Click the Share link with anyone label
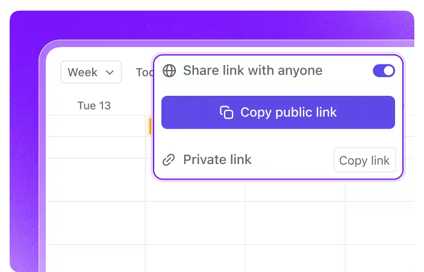This screenshot has width=424, height=272. (x=252, y=71)
